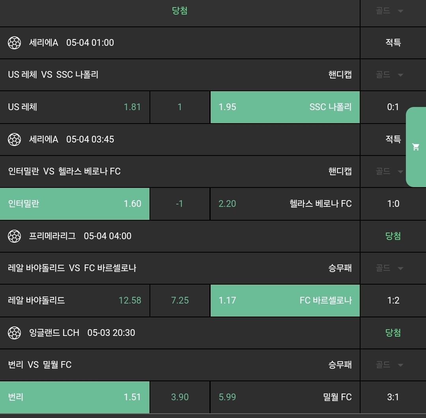Click 당첨 header at top
Image resolution: width=426 pixels, height=418 pixels.
click(179, 11)
